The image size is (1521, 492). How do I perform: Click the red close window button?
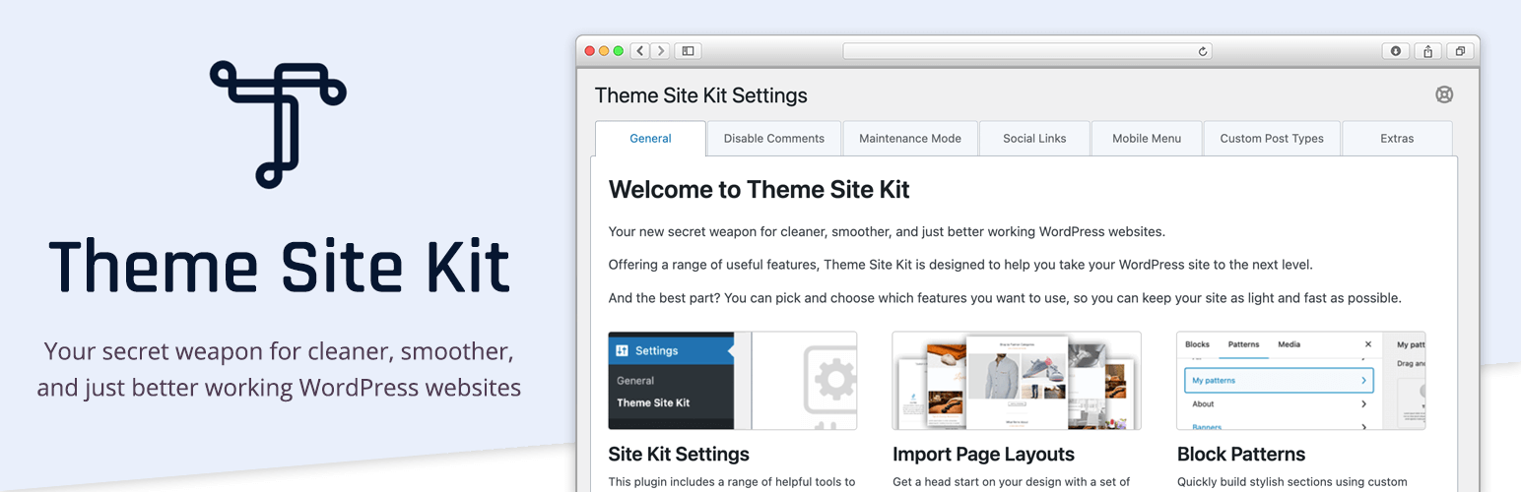tap(590, 50)
